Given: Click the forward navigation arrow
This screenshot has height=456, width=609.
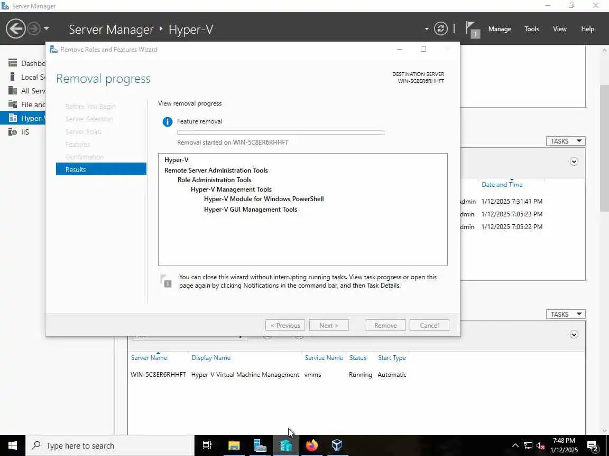Looking at the screenshot, I should click(x=34, y=28).
